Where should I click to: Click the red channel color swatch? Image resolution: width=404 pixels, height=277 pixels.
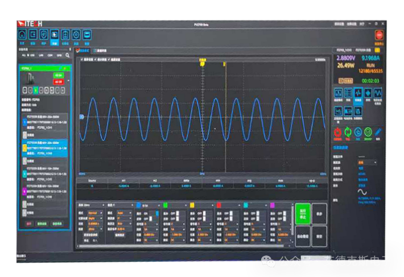(x=219, y=205)
